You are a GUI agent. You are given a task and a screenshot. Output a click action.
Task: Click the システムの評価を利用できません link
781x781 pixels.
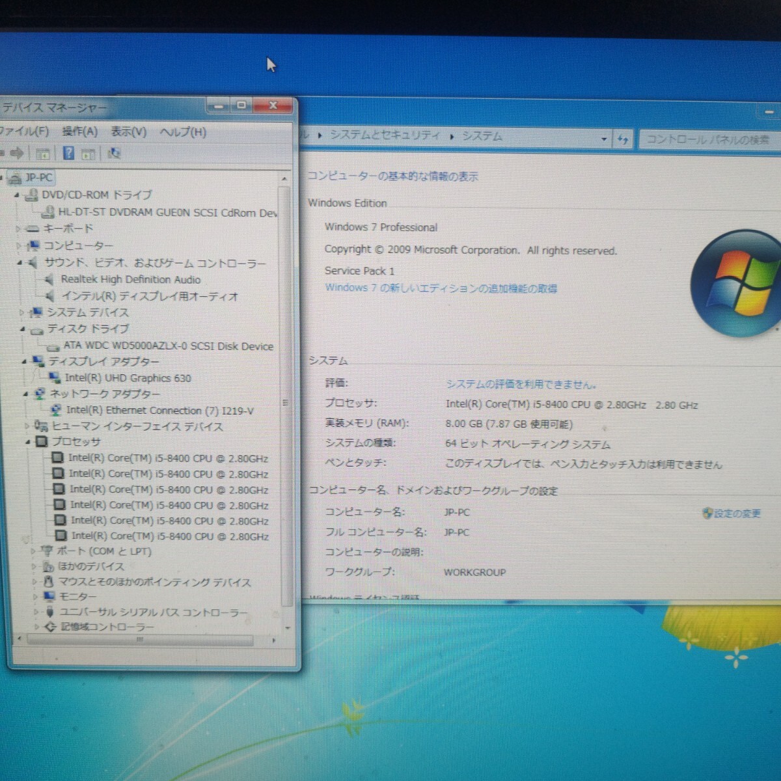coord(521,385)
